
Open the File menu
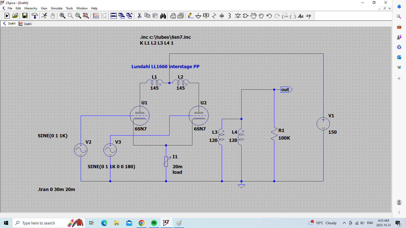(10, 8)
